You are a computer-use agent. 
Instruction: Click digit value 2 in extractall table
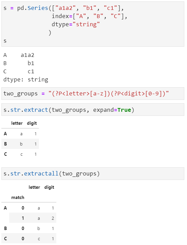coord(53,218)
